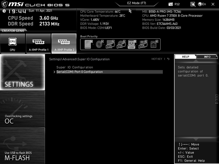Image resolution: width=219 pixels, height=164 pixels.
Task: Take a screenshot with the F12 camera icon
Action: tap(171, 4)
